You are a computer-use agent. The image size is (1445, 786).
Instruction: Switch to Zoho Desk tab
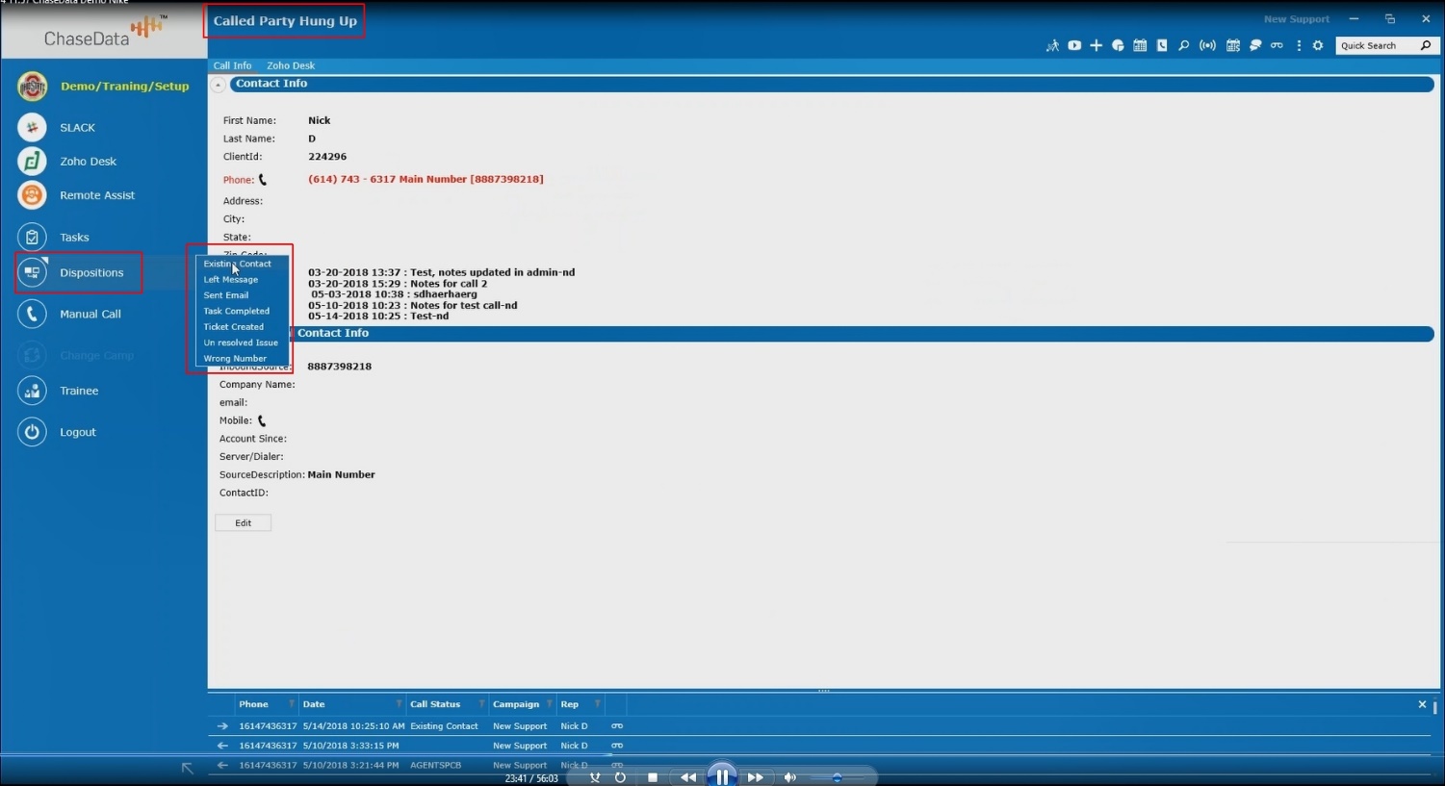pos(291,65)
